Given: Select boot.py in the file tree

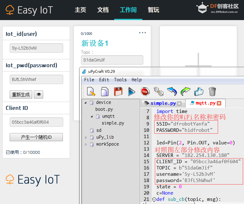Looking at the screenshot, I should (104, 110).
